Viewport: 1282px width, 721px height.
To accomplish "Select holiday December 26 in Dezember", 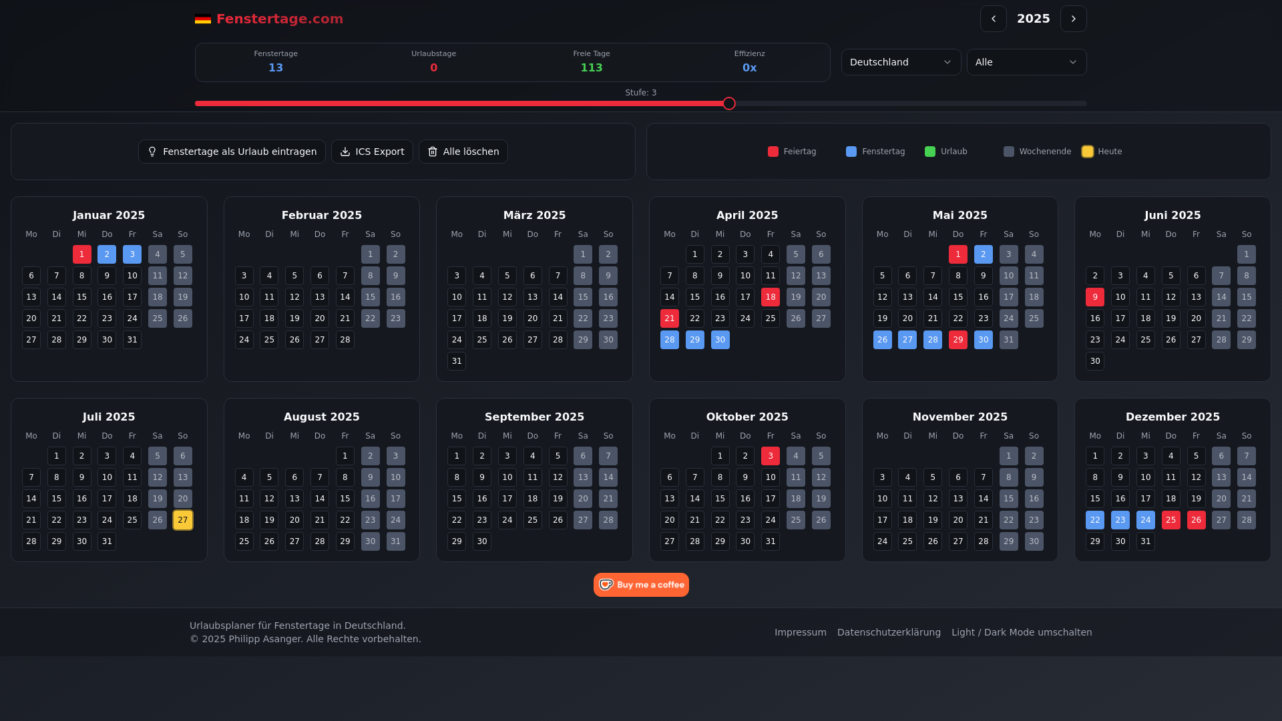I will click(1197, 520).
